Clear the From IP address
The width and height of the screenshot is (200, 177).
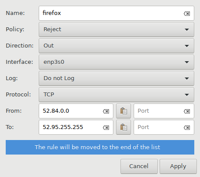pos(106,111)
